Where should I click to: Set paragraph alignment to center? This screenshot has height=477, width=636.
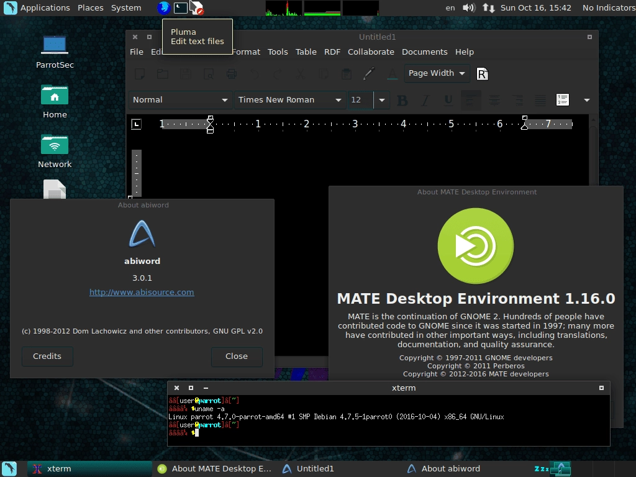494,100
